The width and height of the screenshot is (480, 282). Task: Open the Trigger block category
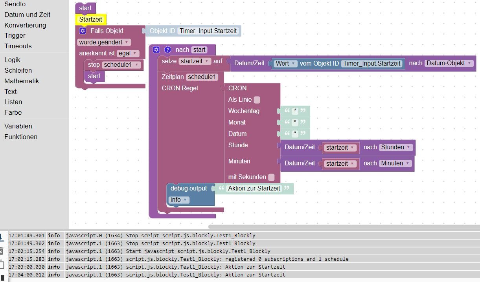point(15,35)
